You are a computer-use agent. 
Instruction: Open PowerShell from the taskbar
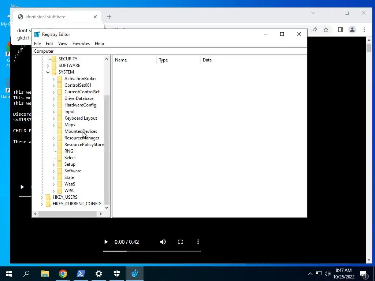[81, 274]
